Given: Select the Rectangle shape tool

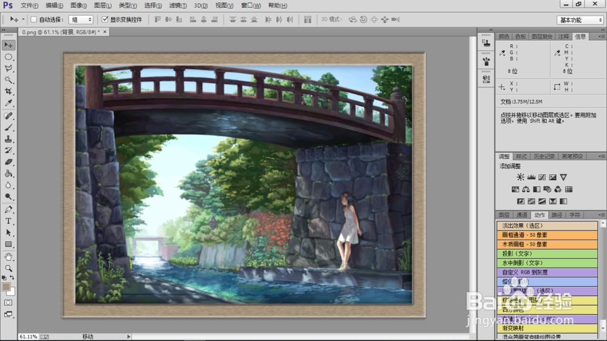Looking at the screenshot, I should click(x=8, y=245).
